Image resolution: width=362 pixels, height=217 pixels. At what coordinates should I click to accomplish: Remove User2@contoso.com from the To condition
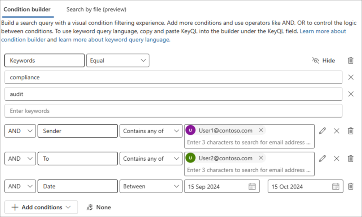coord(261,158)
